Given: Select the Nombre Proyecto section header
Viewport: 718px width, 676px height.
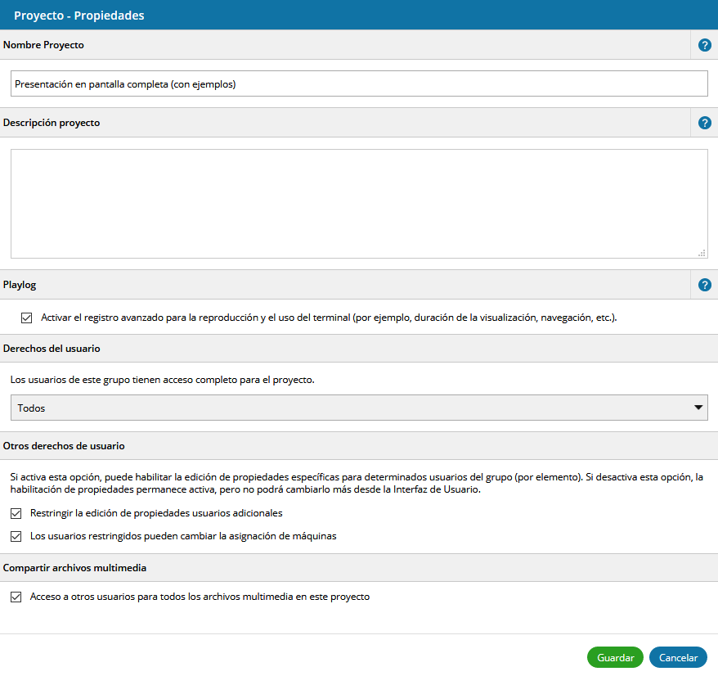Looking at the screenshot, I should pos(44,45).
